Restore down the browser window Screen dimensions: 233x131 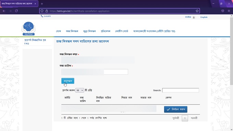pyautogui.click(x=221, y=4)
